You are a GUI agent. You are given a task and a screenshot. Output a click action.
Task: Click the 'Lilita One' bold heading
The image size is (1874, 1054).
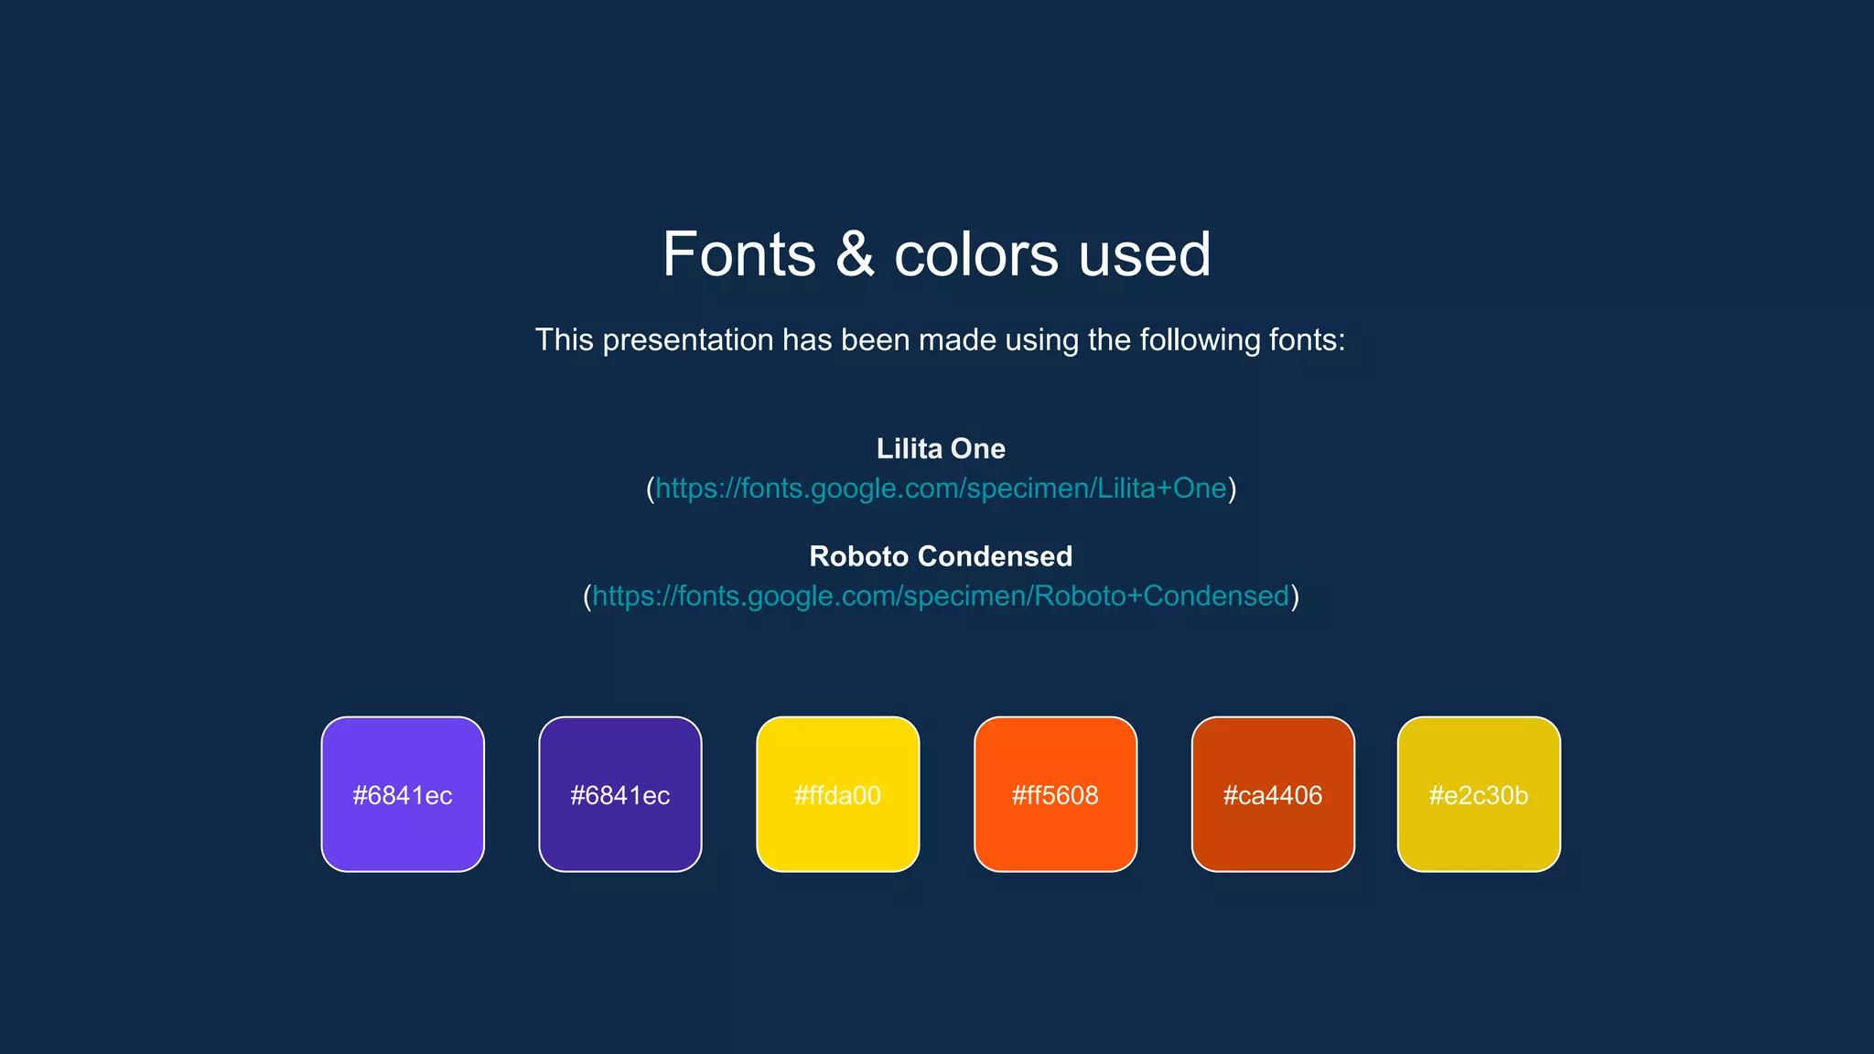point(941,448)
